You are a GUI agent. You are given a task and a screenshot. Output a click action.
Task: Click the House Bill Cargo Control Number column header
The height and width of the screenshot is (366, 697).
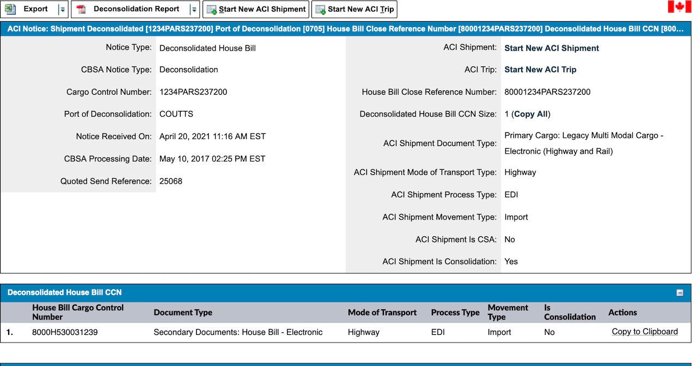click(77, 312)
